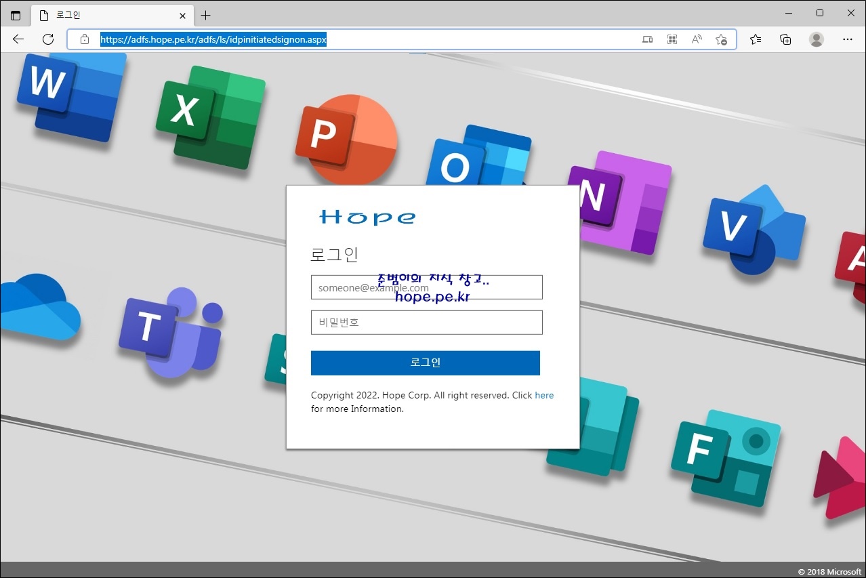Close the browser window
The image size is (866, 578).
pos(850,13)
